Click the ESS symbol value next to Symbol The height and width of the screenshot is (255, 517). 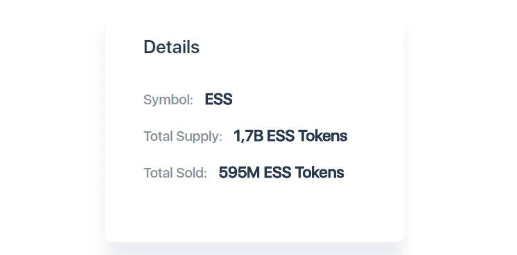pyautogui.click(x=218, y=100)
